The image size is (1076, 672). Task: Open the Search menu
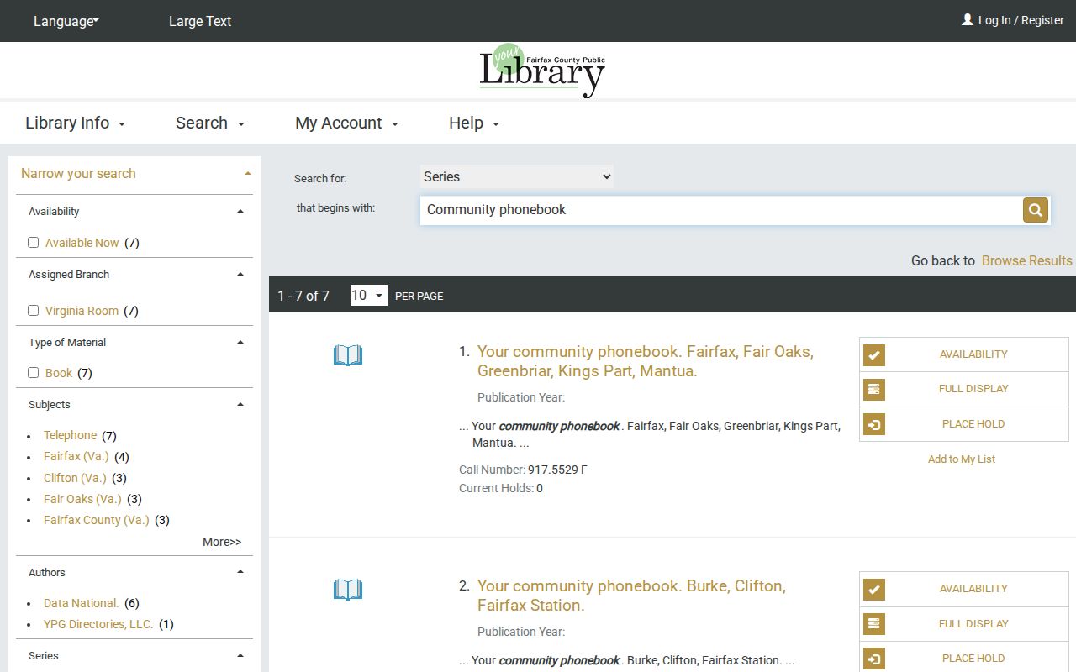(210, 123)
